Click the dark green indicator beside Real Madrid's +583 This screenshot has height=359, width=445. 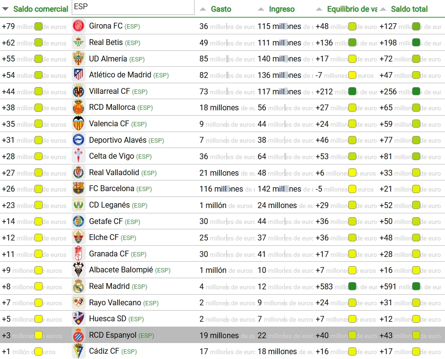[353, 286]
